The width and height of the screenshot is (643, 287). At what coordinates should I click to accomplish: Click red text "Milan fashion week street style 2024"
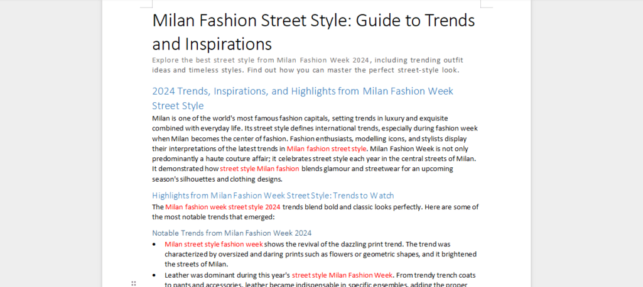click(223, 207)
